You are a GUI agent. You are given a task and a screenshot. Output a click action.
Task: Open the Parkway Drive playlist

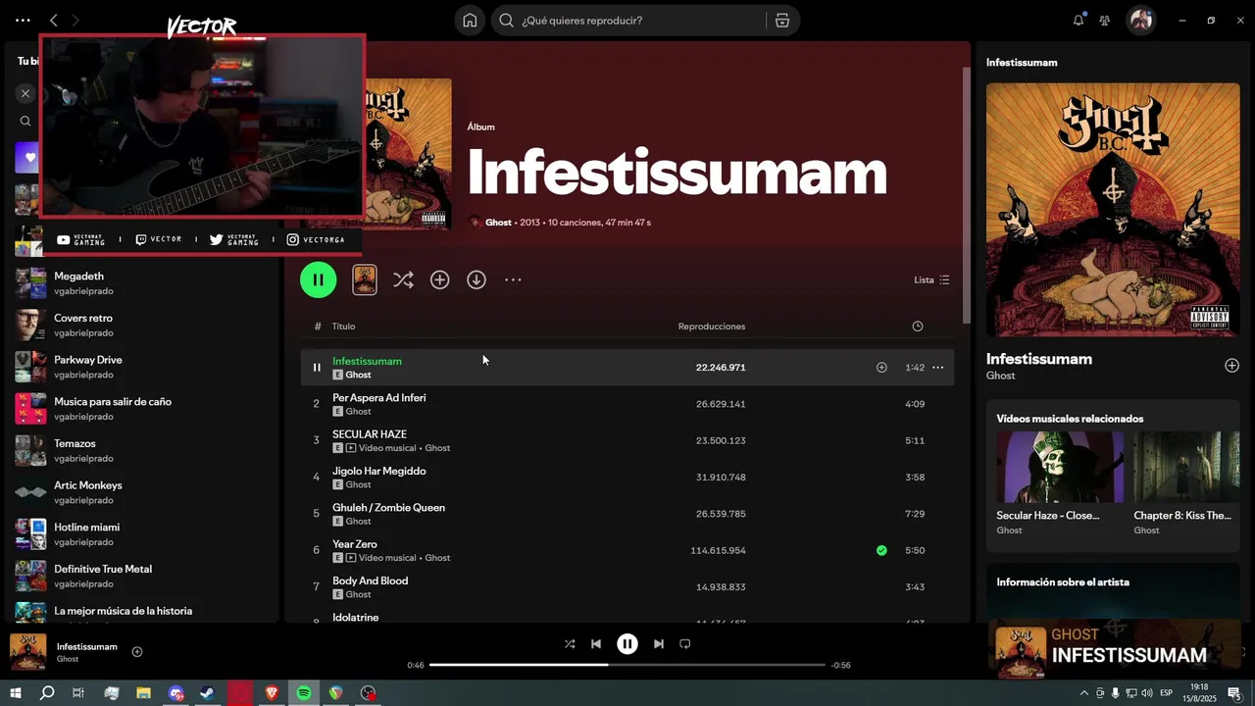[142, 367]
